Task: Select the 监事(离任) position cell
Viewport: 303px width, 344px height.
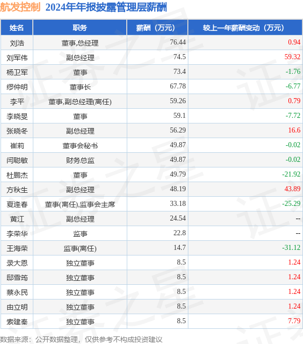Action: (80, 248)
